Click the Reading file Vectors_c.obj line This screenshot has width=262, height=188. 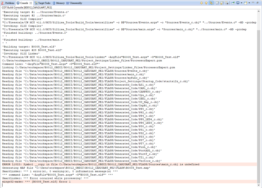[x=82, y=161]
